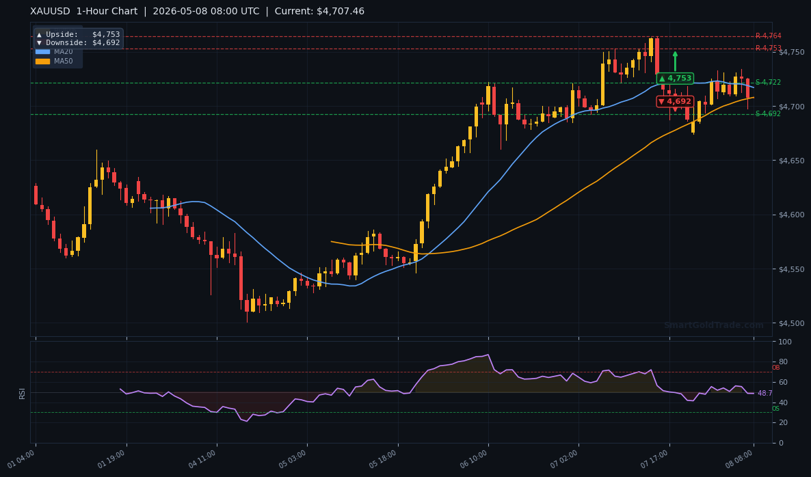The image size is (811, 477).
Task: Click the RSI axis value 20
Action: [x=783, y=423]
